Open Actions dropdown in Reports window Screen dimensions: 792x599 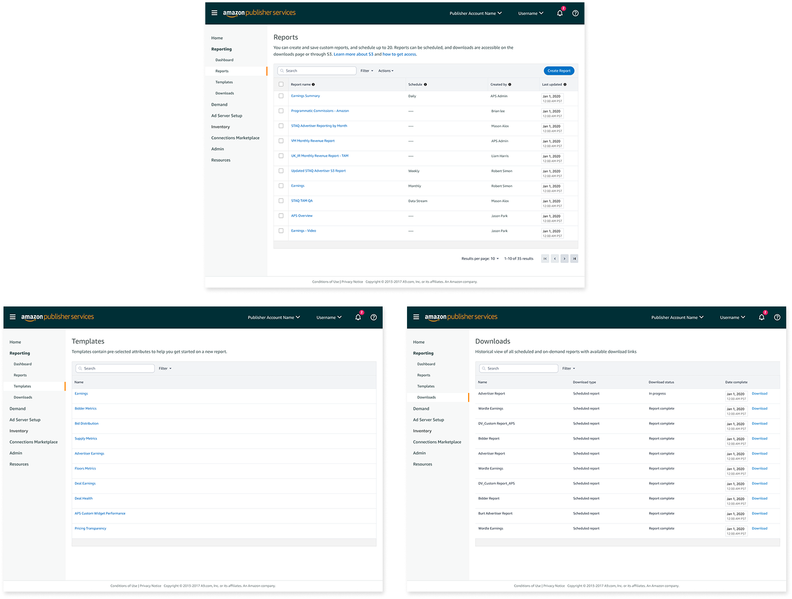386,71
